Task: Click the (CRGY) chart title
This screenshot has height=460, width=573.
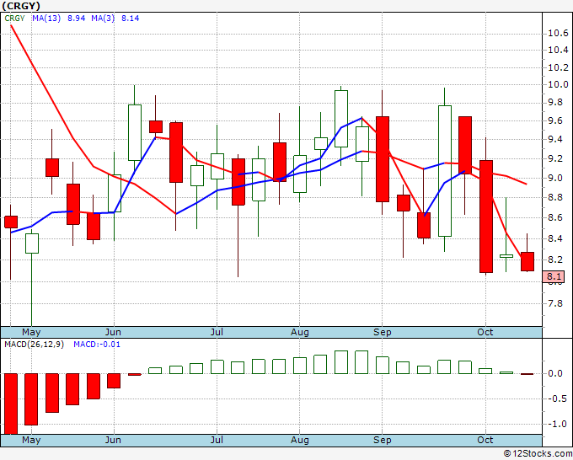Action: coord(21,6)
